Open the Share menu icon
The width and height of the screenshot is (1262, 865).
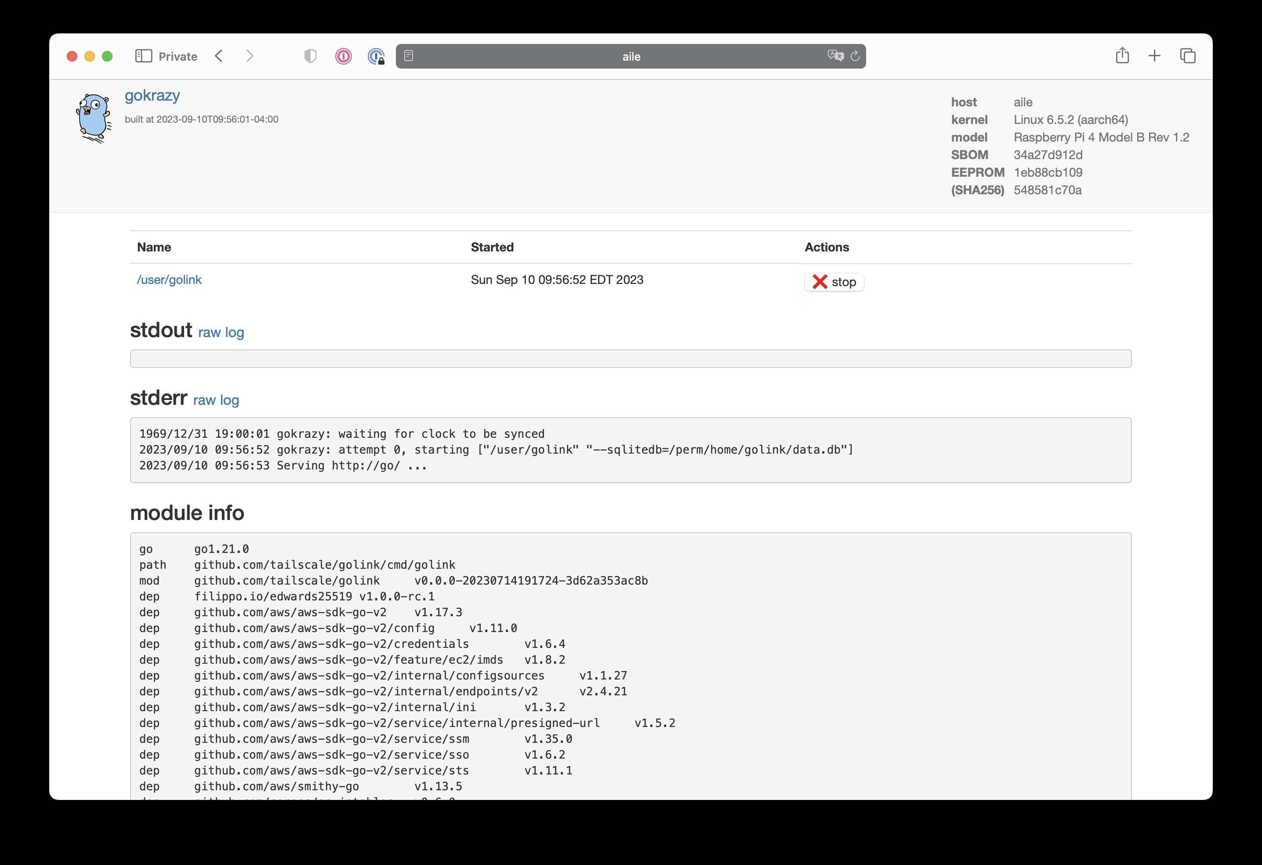1122,55
